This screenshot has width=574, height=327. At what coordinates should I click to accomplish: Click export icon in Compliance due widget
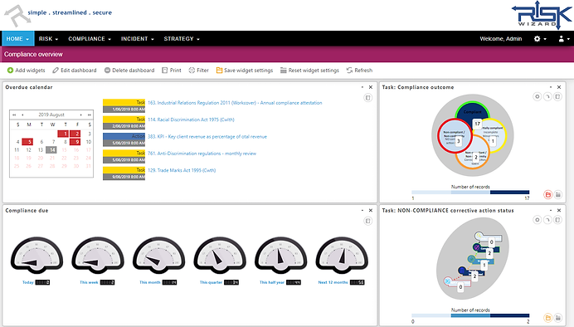coord(368,221)
